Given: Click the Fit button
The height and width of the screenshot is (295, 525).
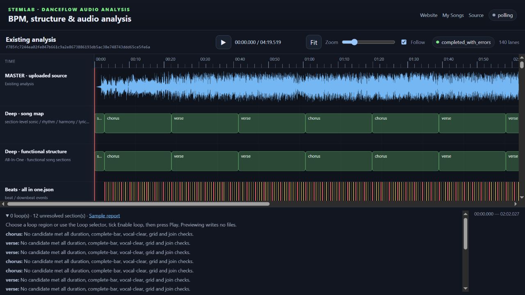Looking at the screenshot, I should point(314,42).
